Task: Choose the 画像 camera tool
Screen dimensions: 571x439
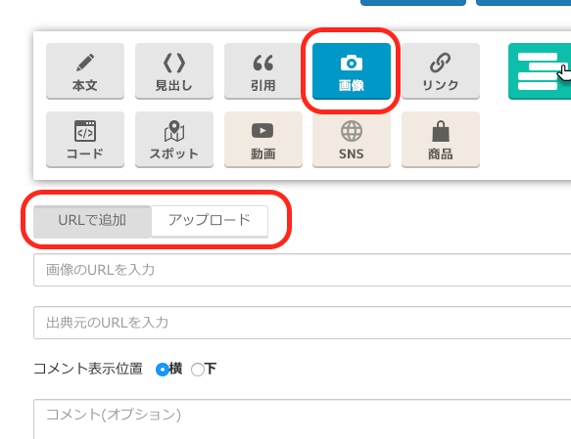Action: coord(352,70)
